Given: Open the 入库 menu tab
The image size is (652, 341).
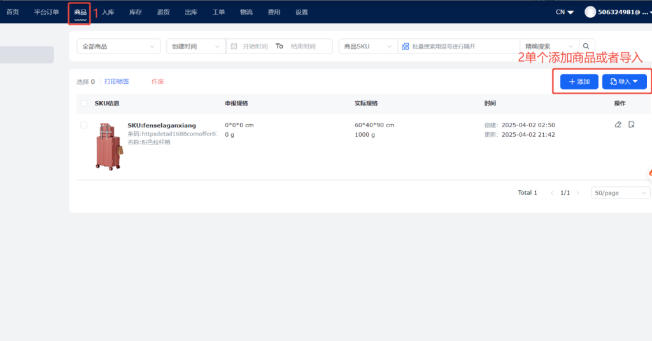Looking at the screenshot, I should (x=108, y=12).
